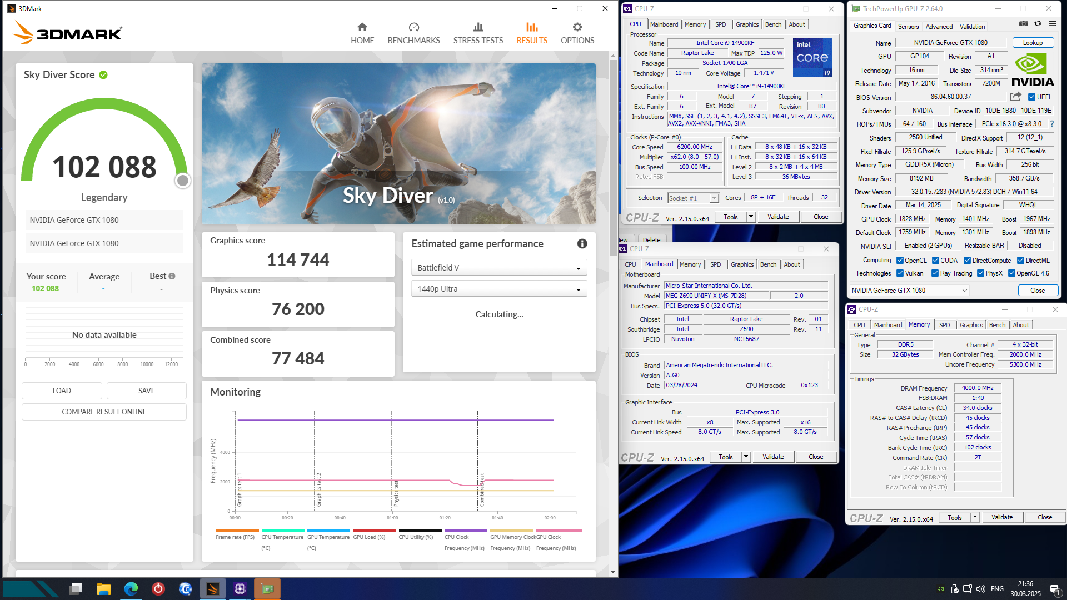Click the Lookup button in GPU-Z
The height and width of the screenshot is (600, 1067).
[1033, 43]
